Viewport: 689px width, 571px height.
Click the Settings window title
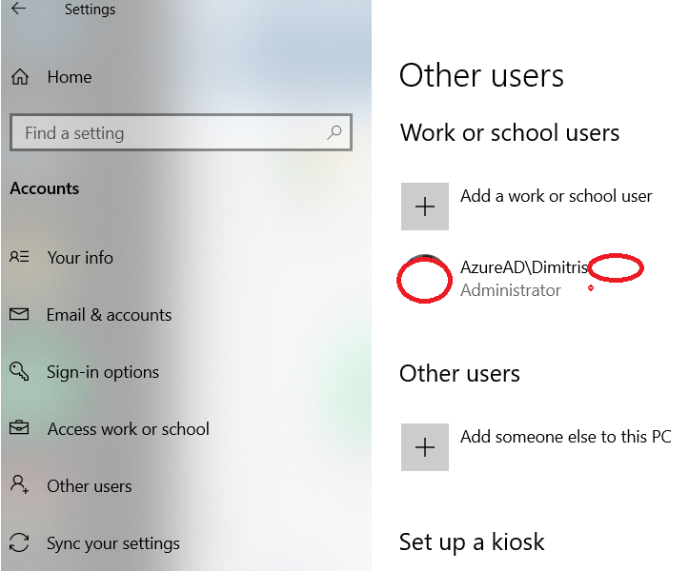tap(91, 10)
